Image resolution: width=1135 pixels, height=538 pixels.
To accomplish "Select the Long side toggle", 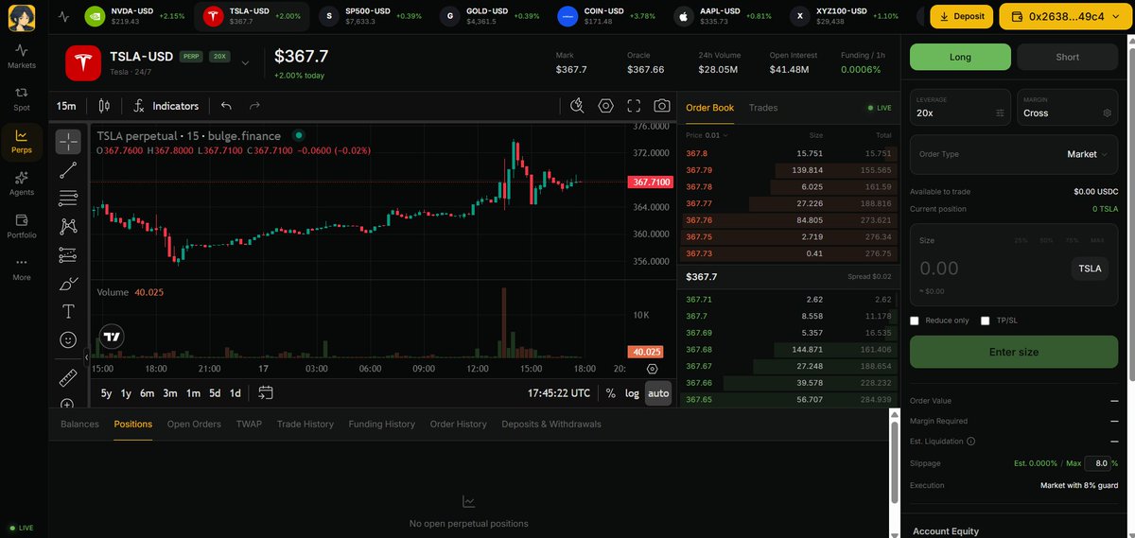I will [x=960, y=57].
